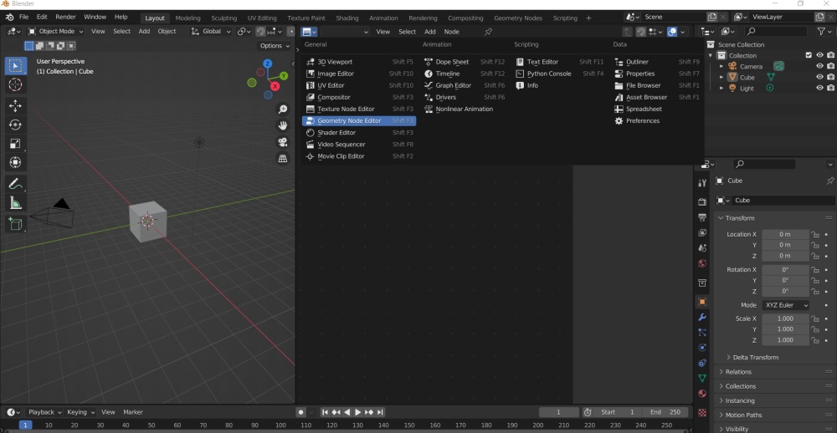Choose Geometry Node Editor from editor menu
Image resolution: width=837 pixels, height=433 pixels.
(x=359, y=121)
